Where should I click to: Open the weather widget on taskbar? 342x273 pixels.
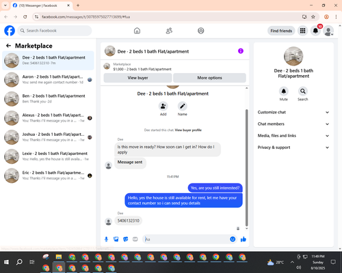tap(276, 262)
